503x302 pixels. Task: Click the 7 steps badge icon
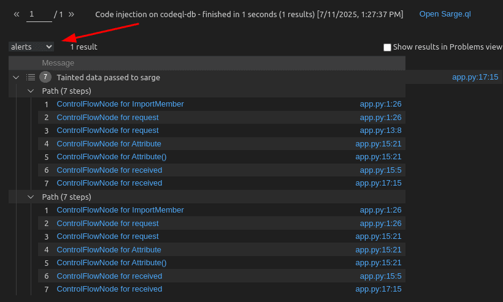(x=45, y=77)
